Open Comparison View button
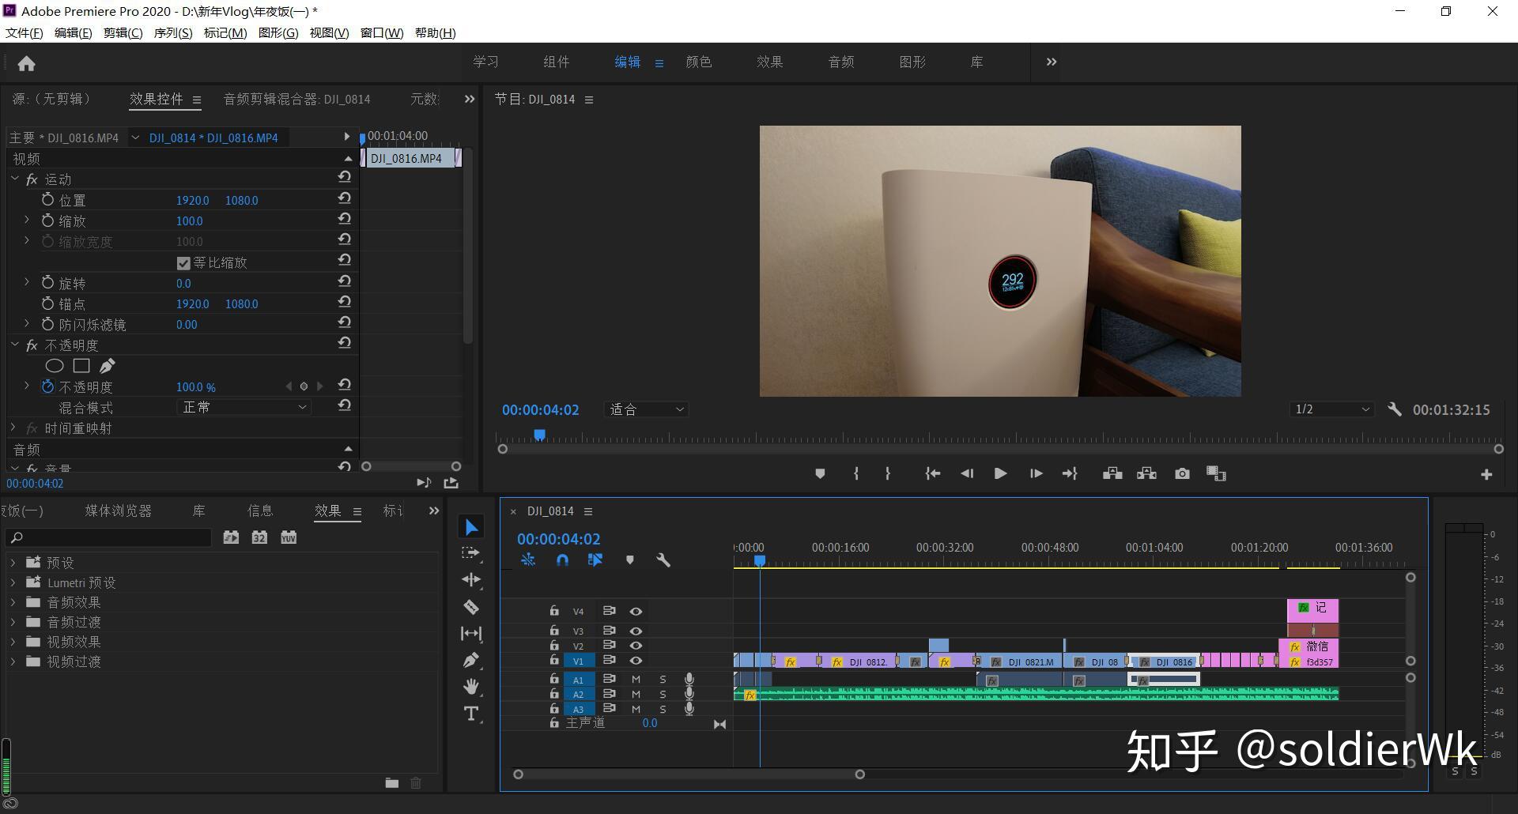 point(1216,473)
